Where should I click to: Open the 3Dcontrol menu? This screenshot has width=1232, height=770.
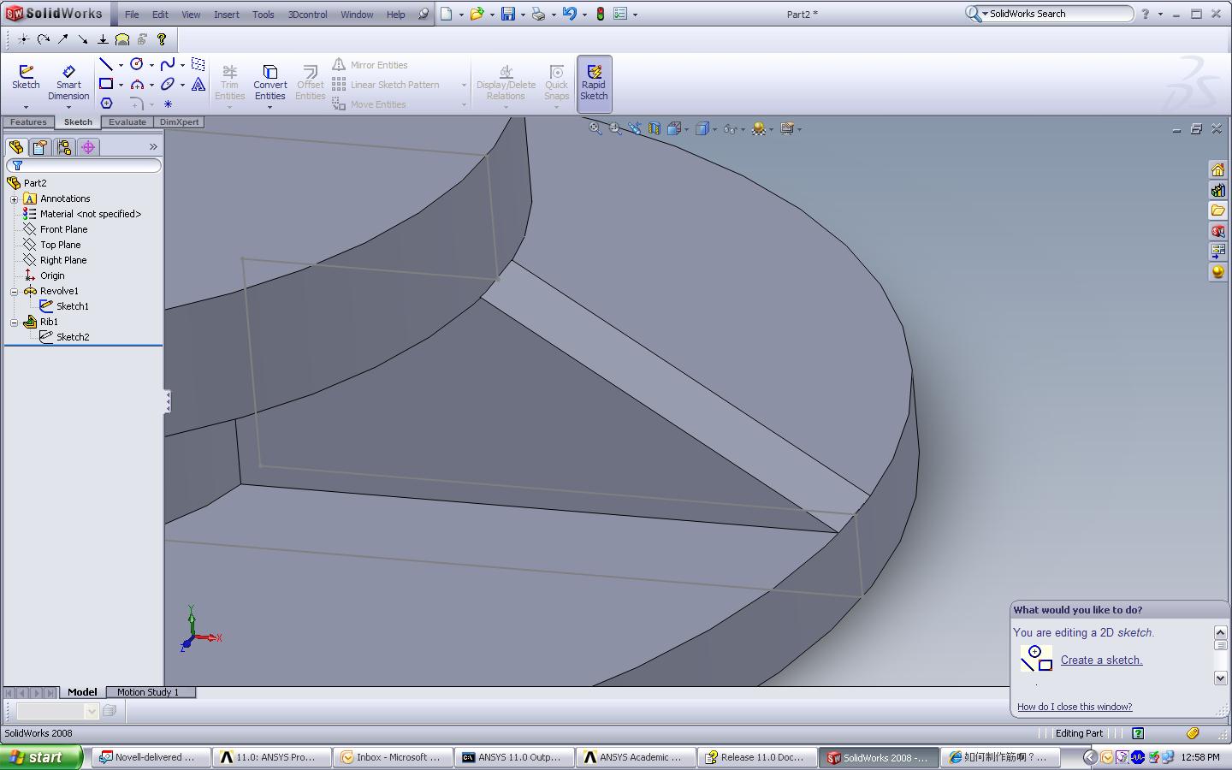coord(307,15)
